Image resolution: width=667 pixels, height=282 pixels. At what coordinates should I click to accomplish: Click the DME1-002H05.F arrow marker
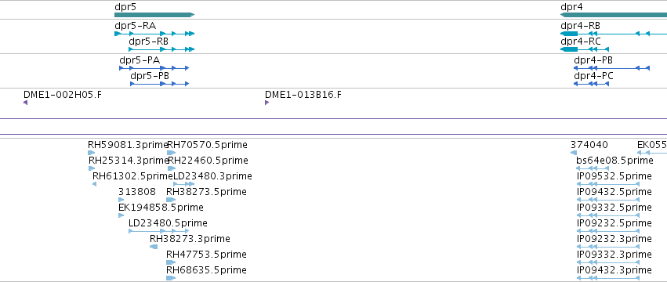point(26,103)
